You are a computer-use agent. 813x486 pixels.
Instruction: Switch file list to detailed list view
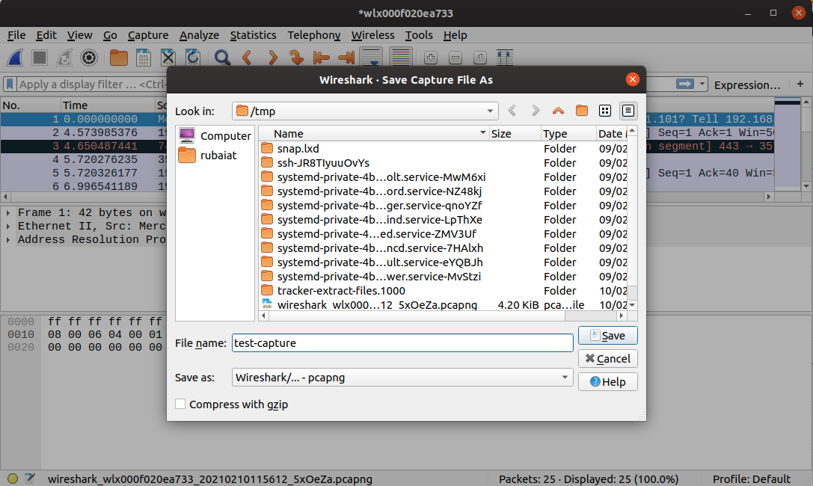point(628,111)
